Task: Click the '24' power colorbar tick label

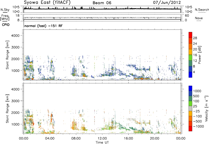Action: tap(195, 44)
